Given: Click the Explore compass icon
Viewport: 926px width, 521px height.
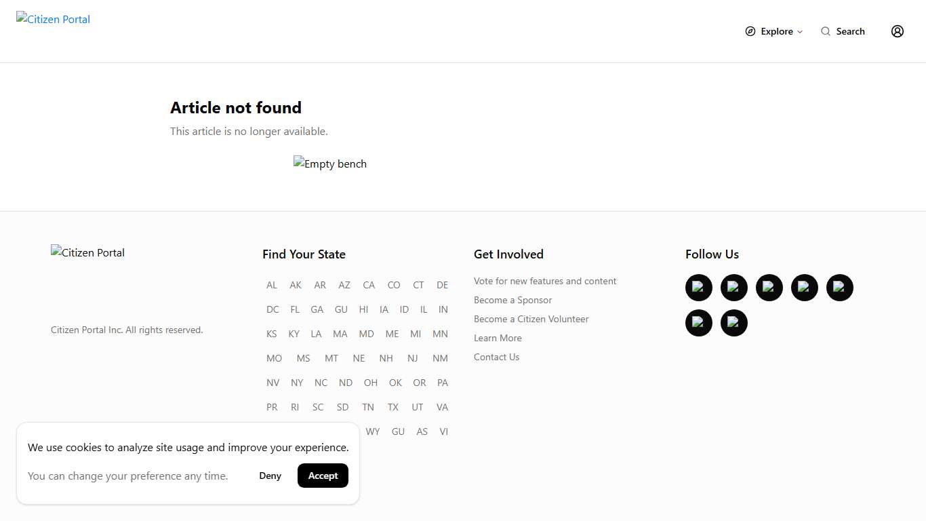Looking at the screenshot, I should point(750,31).
